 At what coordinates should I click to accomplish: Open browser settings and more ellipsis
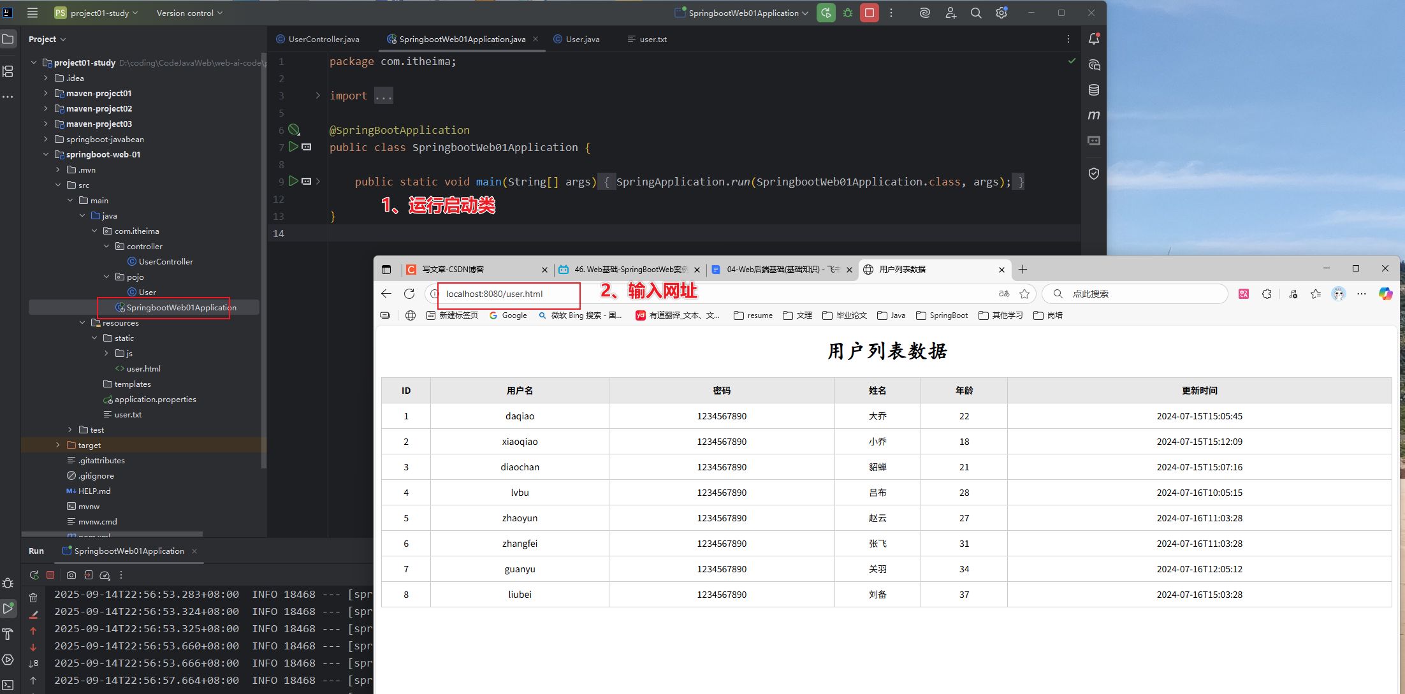1362,294
